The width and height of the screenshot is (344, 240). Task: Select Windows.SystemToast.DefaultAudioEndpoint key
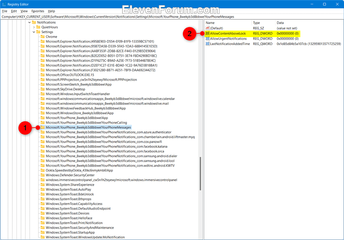click(78, 209)
